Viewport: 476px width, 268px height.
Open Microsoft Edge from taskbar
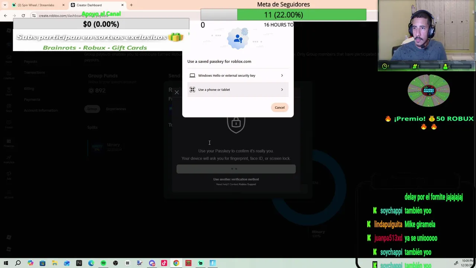pyautogui.click(x=91, y=264)
